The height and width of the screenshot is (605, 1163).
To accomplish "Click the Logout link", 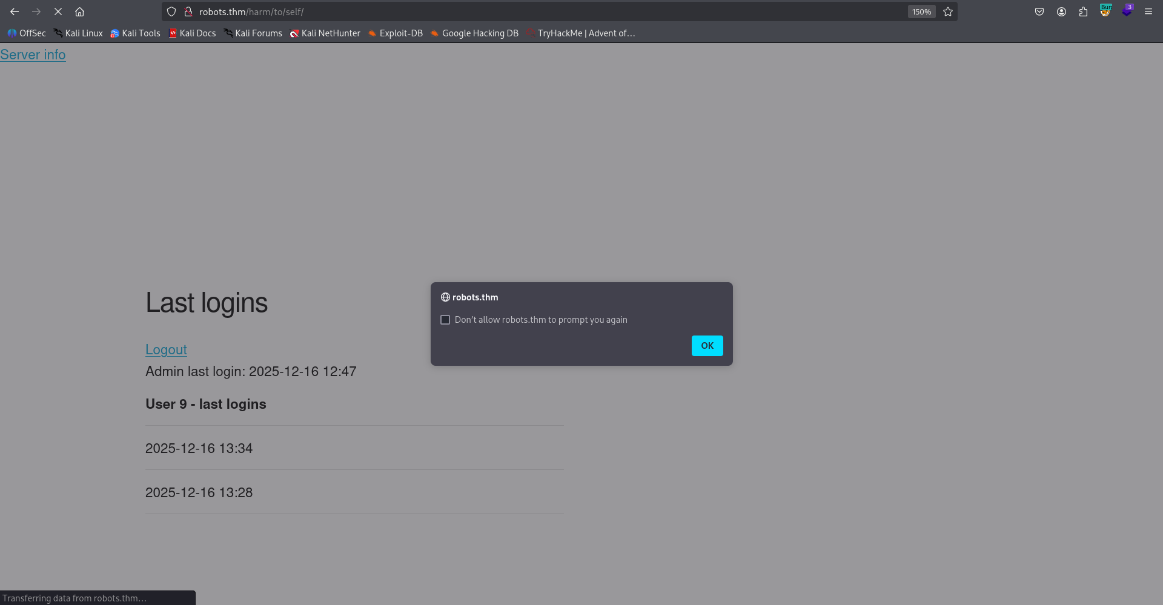I will click(166, 349).
